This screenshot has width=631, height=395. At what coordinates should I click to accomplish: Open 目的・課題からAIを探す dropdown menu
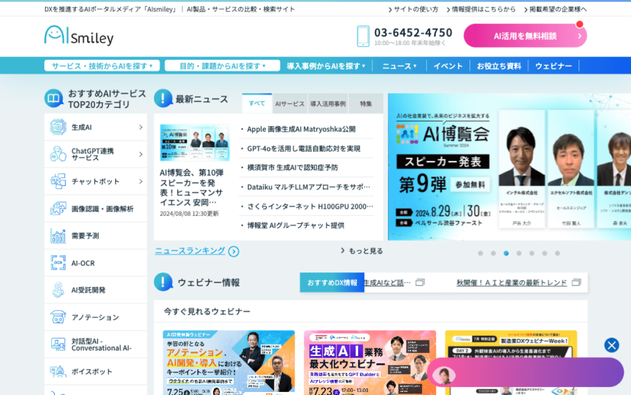222,66
